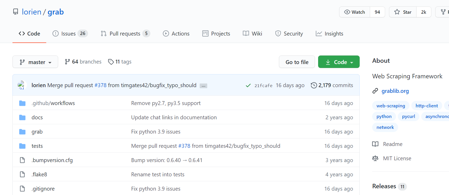Select the web-scraping topic tag

click(x=391, y=106)
